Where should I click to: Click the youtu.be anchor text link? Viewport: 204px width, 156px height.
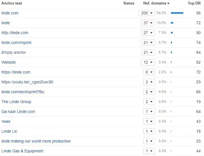click(x=27, y=82)
